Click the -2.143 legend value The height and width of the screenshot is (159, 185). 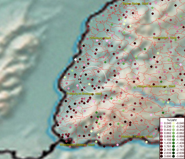[x=180, y=150]
